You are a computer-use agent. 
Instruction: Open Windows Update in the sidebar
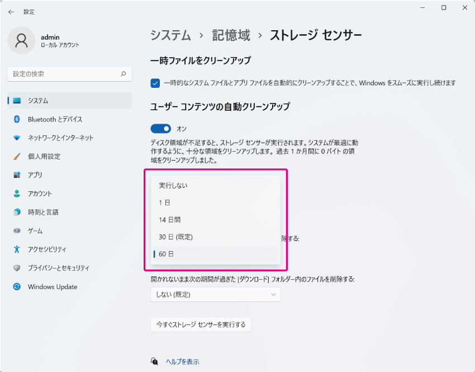(x=70, y=286)
